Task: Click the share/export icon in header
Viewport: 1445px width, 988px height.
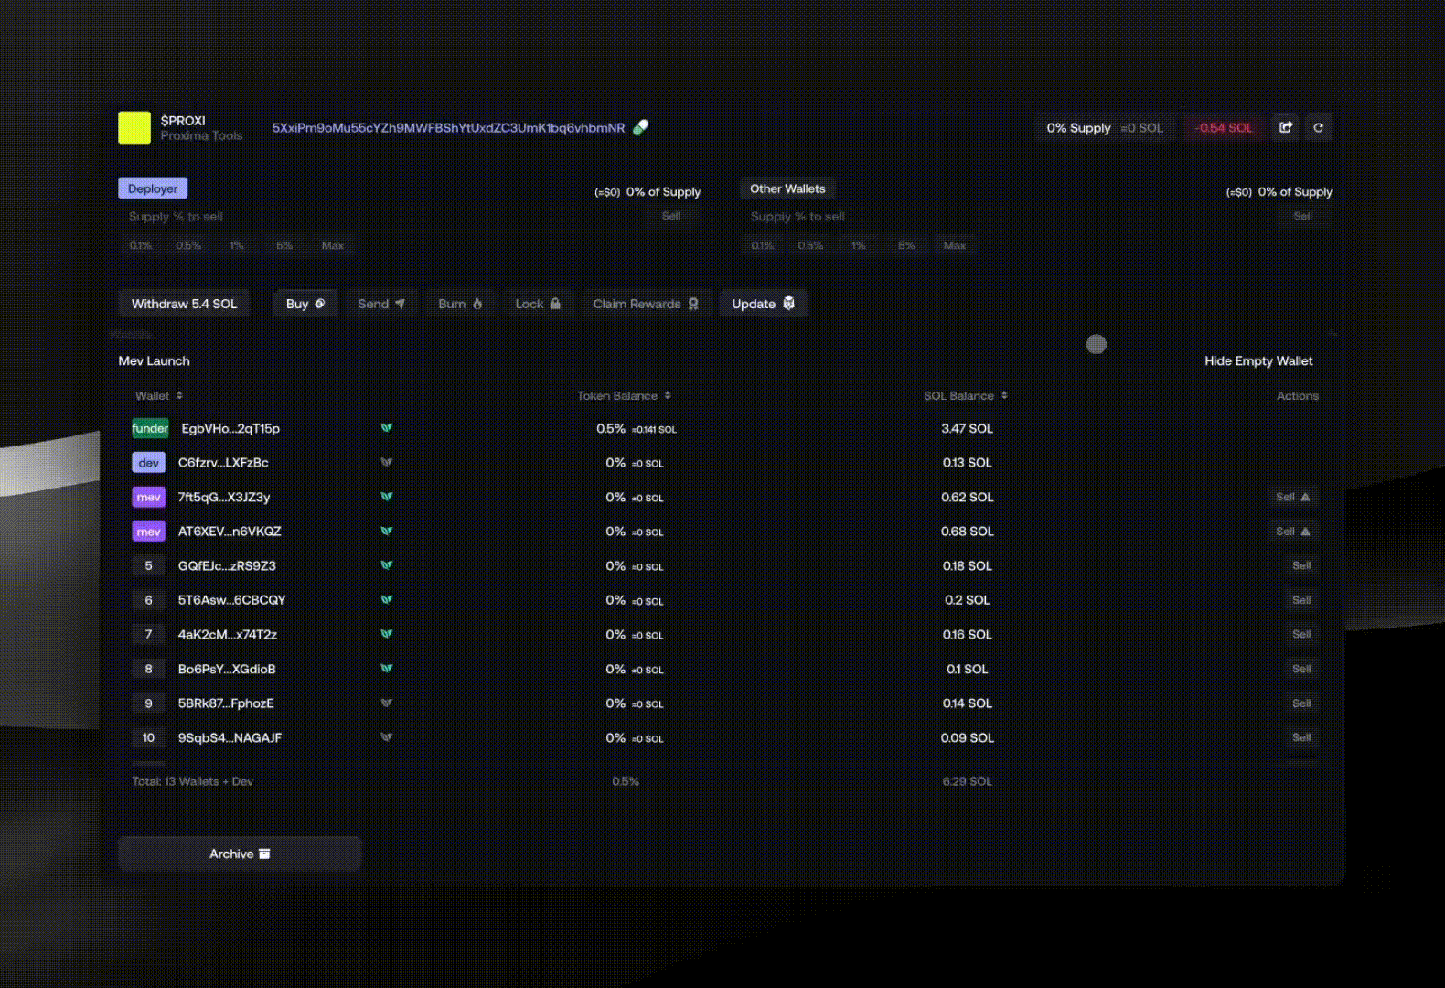Action: click(x=1286, y=127)
